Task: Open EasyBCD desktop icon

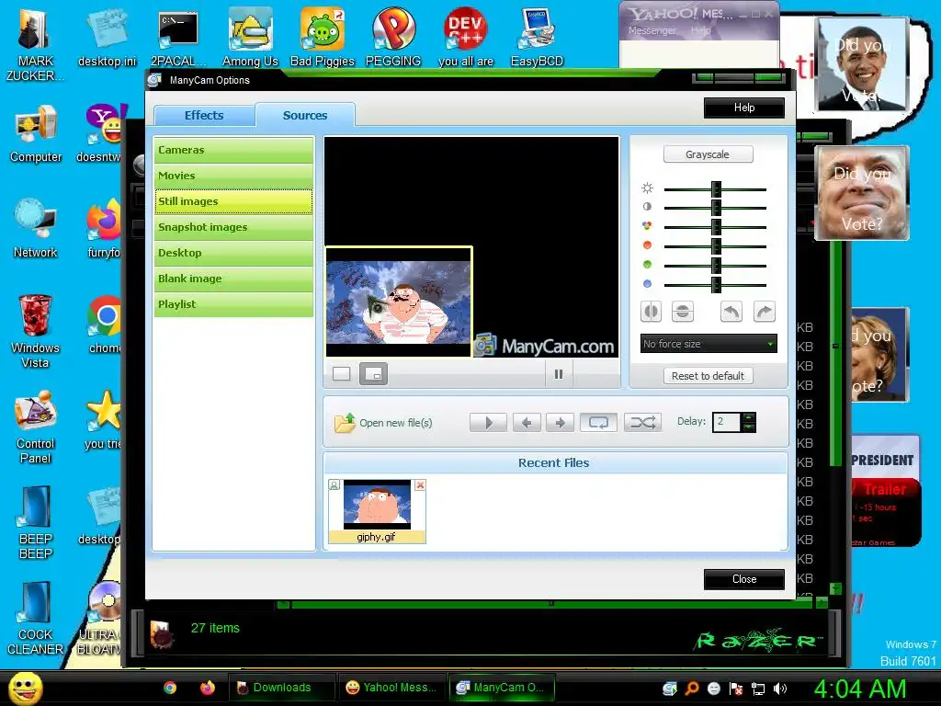Action: 537,39
